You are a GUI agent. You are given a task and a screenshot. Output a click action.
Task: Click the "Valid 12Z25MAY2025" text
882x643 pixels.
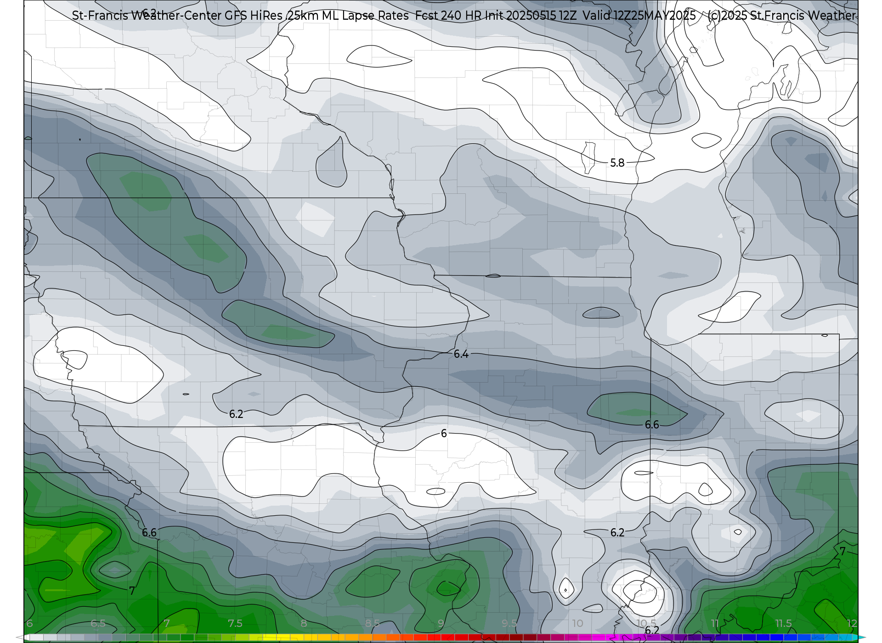coord(639,16)
